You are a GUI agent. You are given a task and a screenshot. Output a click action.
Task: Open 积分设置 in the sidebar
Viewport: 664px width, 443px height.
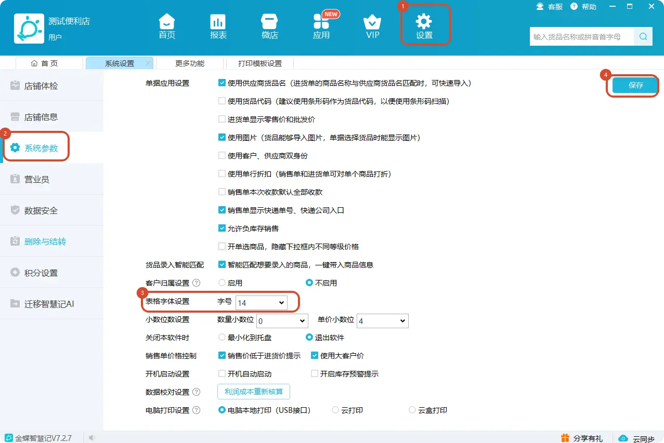point(52,273)
